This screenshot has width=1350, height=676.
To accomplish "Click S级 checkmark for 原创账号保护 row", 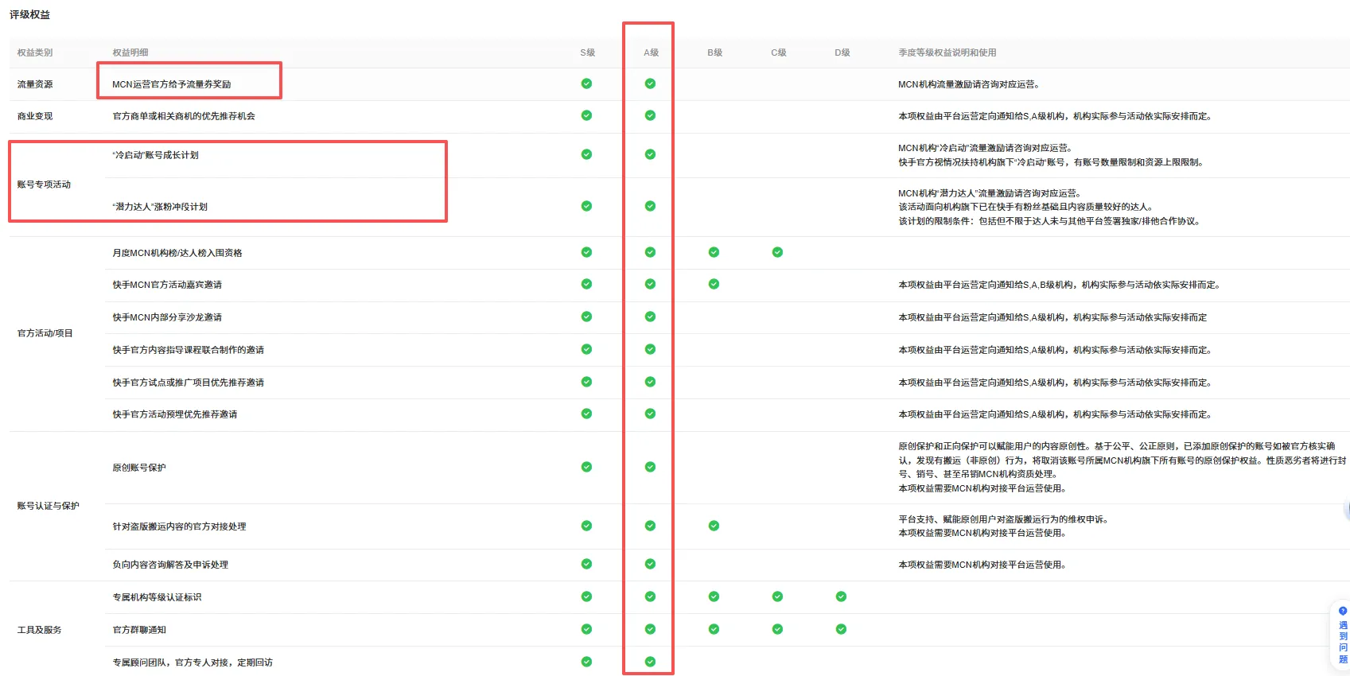I will (586, 467).
